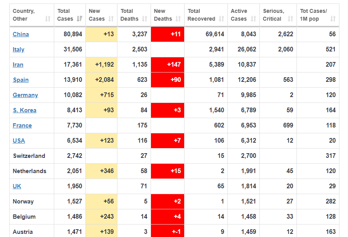Visit the S. Korea link
The width and height of the screenshot is (348, 237).
click(25, 110)
